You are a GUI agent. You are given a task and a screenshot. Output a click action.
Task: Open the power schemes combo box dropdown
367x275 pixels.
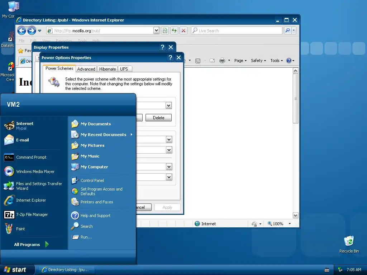pos(168,106)
